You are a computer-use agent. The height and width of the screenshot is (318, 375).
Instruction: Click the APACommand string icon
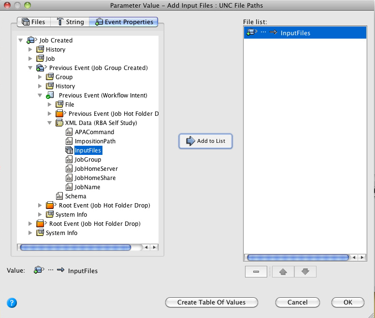[x=69, y=132]
